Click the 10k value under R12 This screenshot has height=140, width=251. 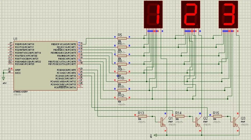(x=119, y=102)
